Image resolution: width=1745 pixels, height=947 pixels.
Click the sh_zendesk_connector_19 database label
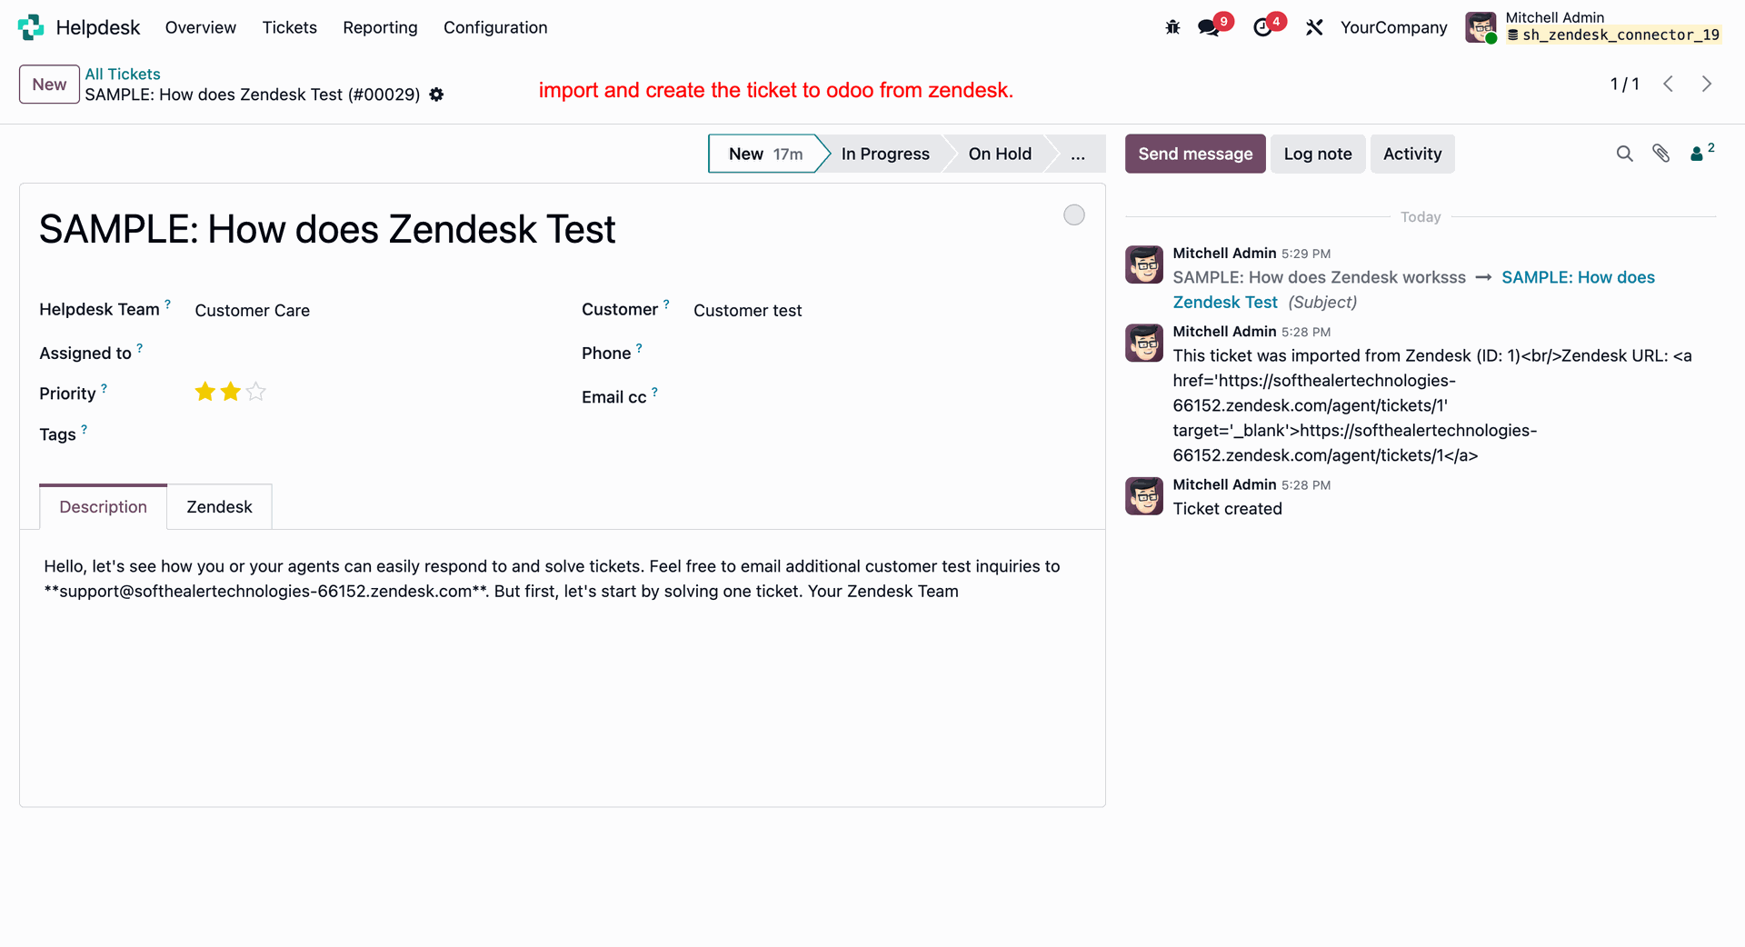[x=1613, y=35]
